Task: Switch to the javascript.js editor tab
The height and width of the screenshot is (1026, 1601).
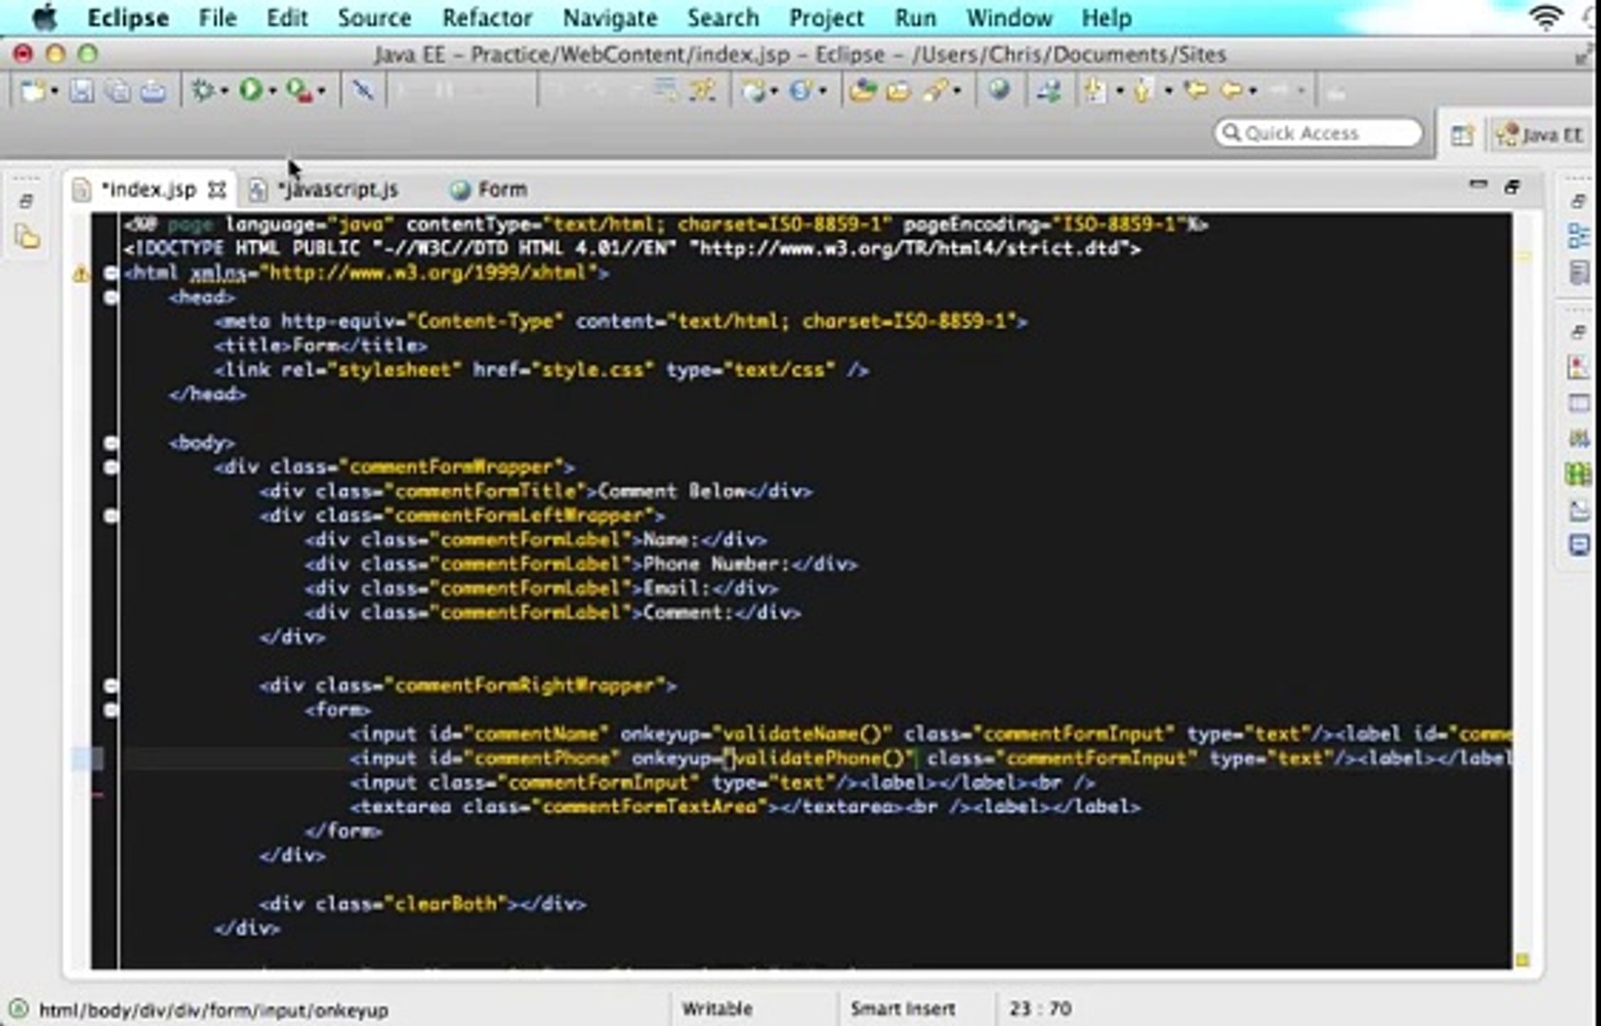Action: coord(325,189)
